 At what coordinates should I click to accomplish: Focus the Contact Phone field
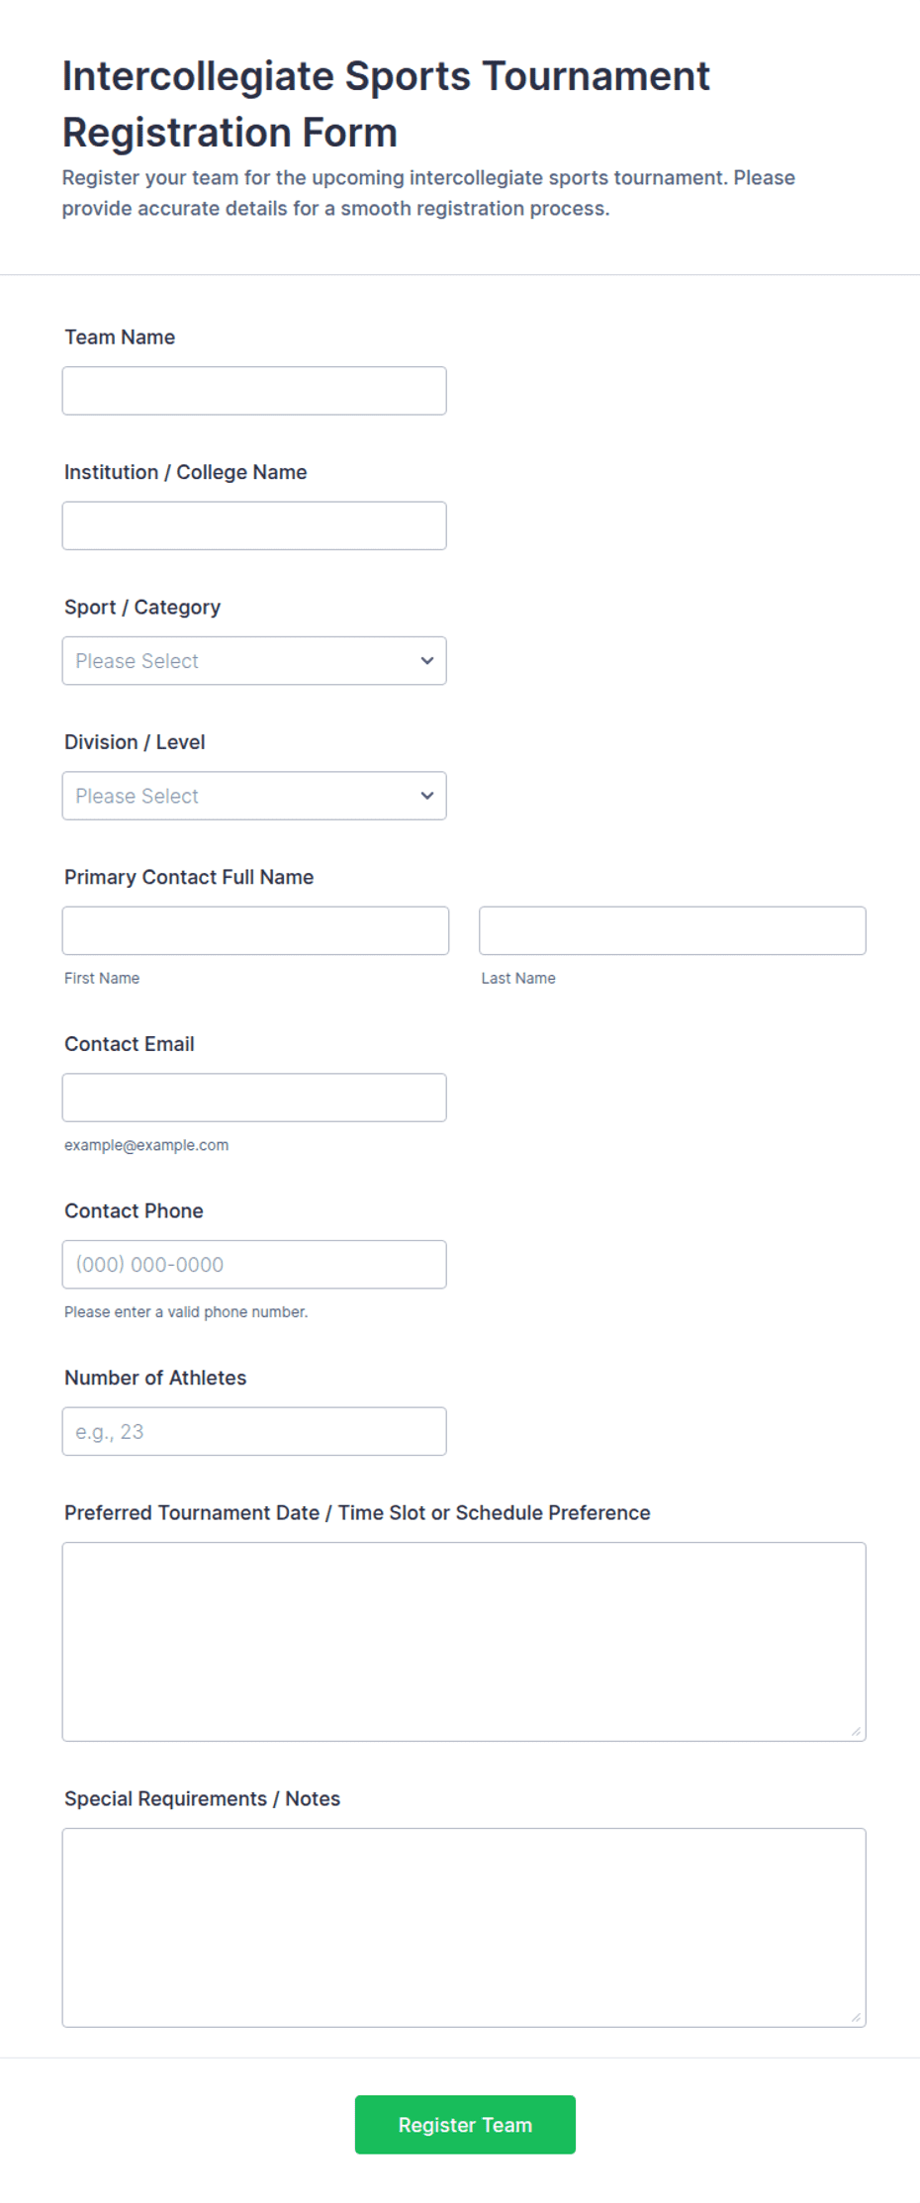click(254, 1264)
